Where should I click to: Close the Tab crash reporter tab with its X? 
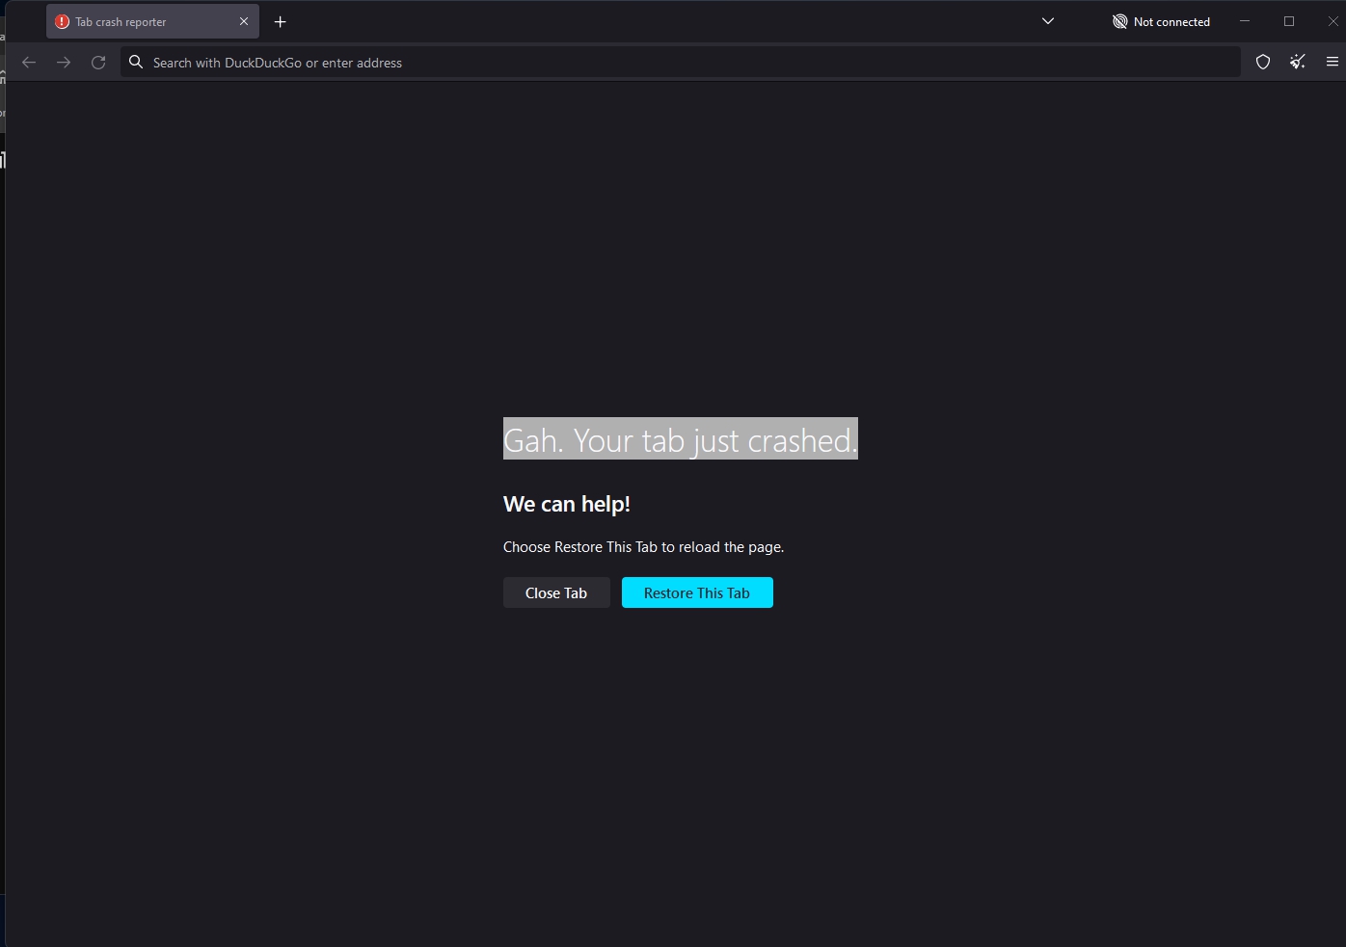point(244,21)
